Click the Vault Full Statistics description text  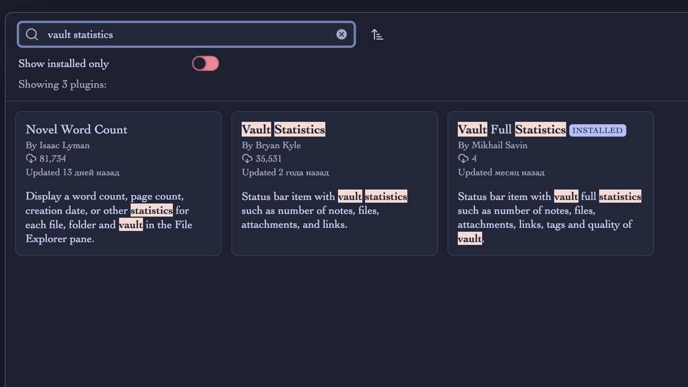549,217
